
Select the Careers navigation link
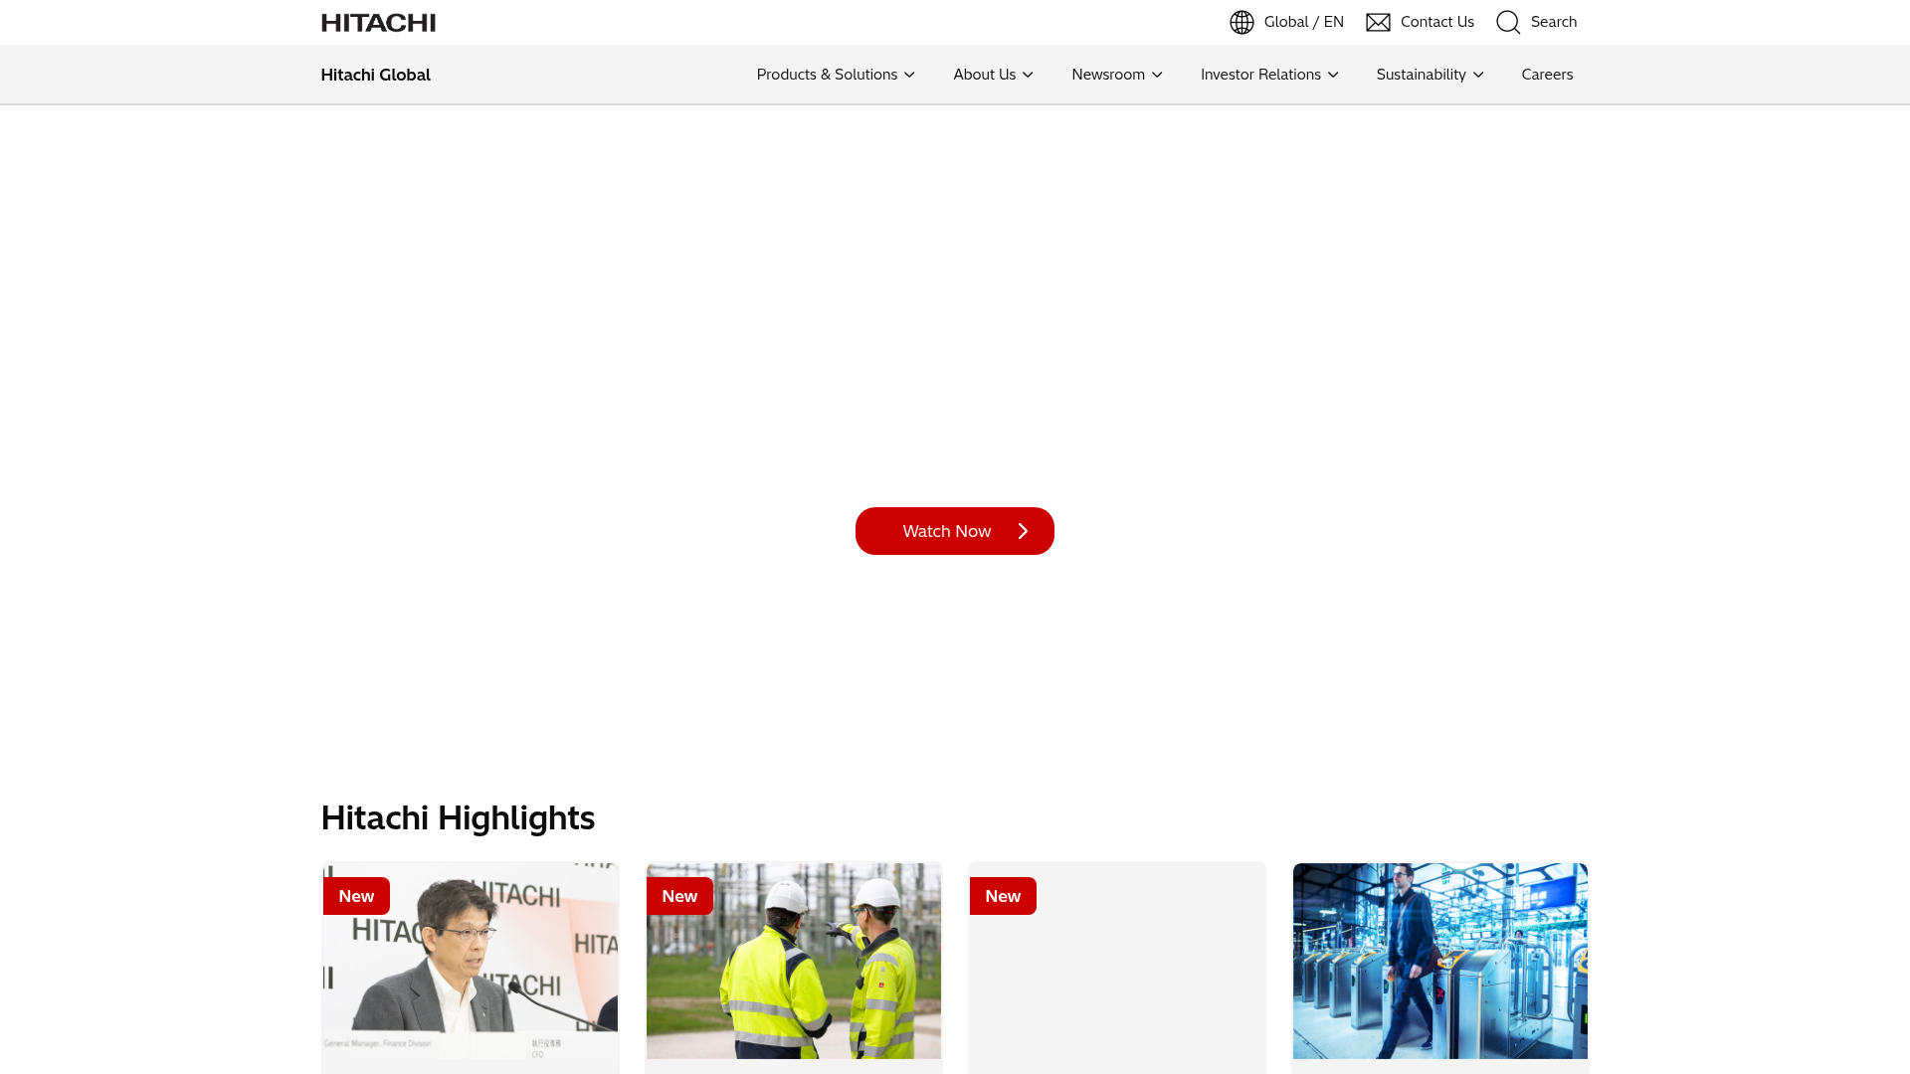(1547, 74)
